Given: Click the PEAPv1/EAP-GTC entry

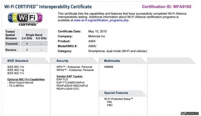Looking at the screenshot, I should click(68, 89).
